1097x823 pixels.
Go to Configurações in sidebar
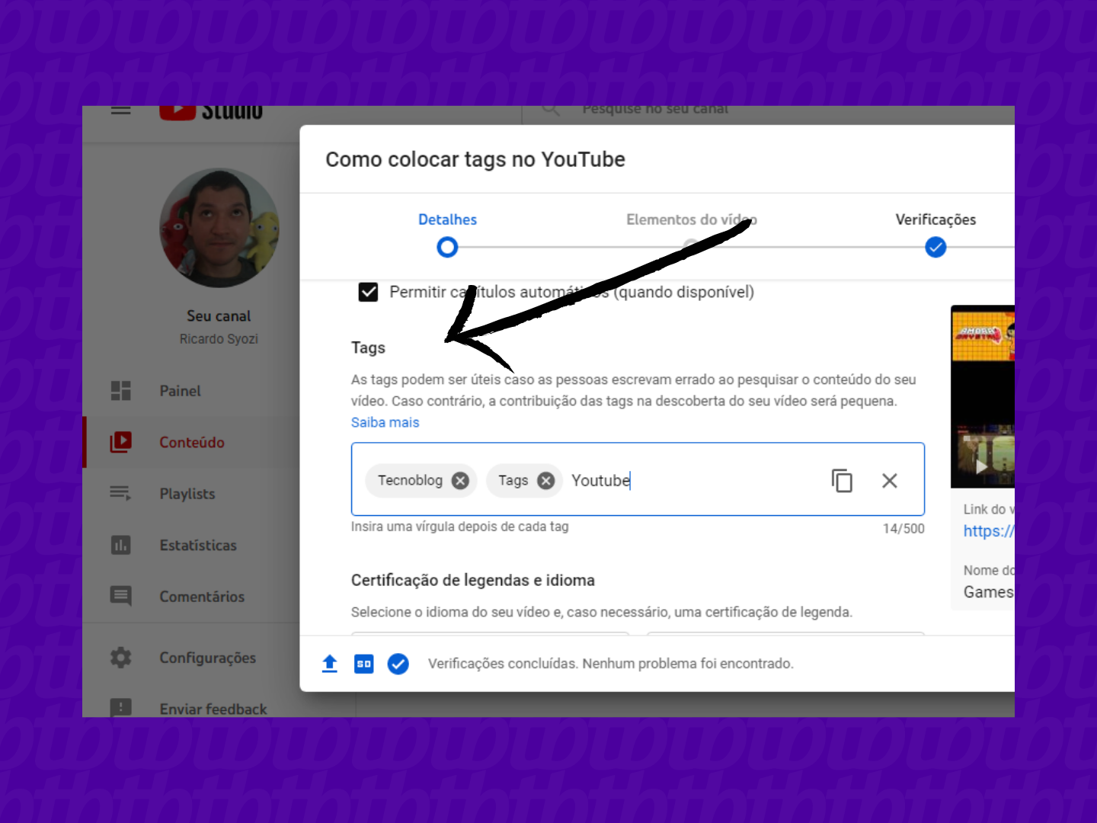208,658
